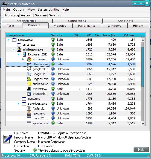Screen dimensions: 151x159
Task: Open the Opened Files tab
Action: (x=27, y=21)
